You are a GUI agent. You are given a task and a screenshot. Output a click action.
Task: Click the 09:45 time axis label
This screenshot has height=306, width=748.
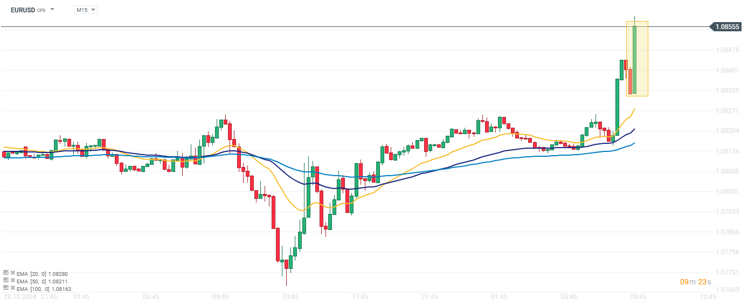point(638,297)
